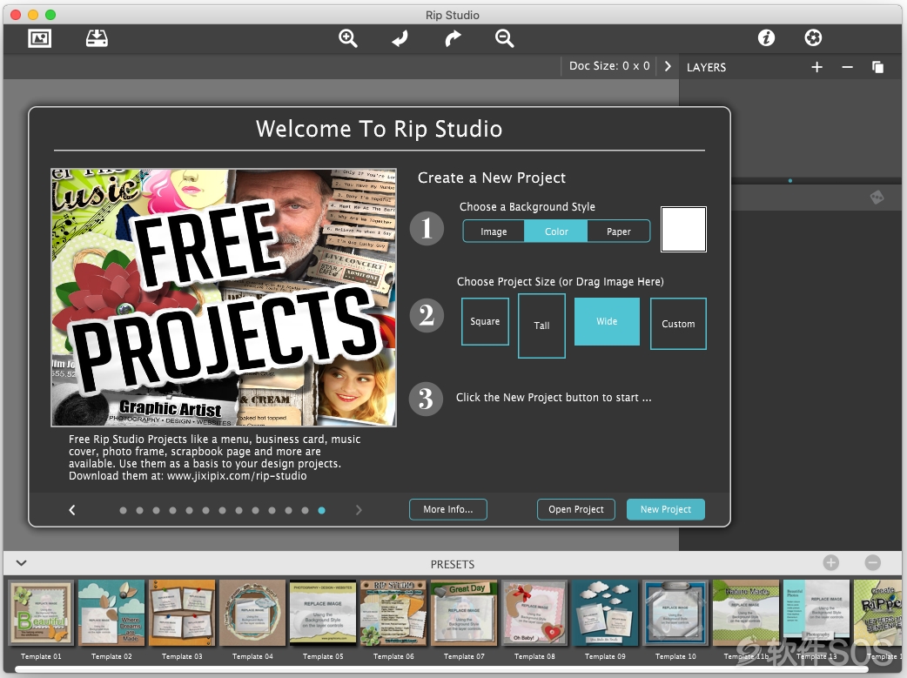This screenshot has height=678, width=907.
Task: Go to the previous welcome slide
Action: (72, 510)
